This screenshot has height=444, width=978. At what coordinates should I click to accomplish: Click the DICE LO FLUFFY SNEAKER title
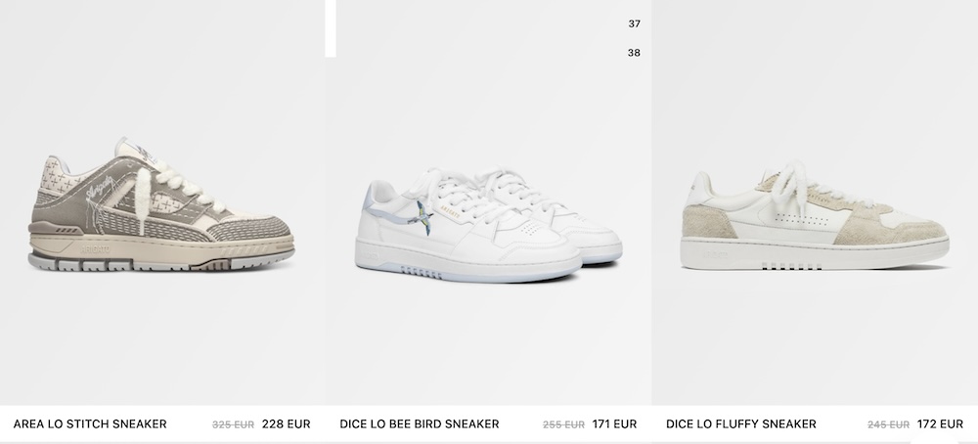point(741,424)
